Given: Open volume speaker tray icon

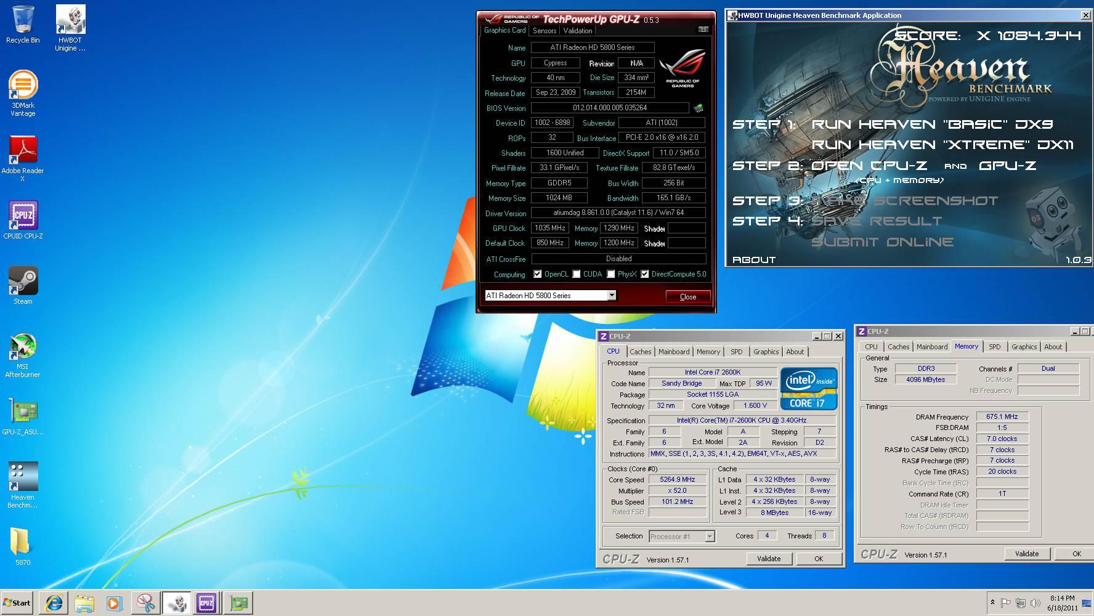Looking at the screenshot, I should point(1035,602).
